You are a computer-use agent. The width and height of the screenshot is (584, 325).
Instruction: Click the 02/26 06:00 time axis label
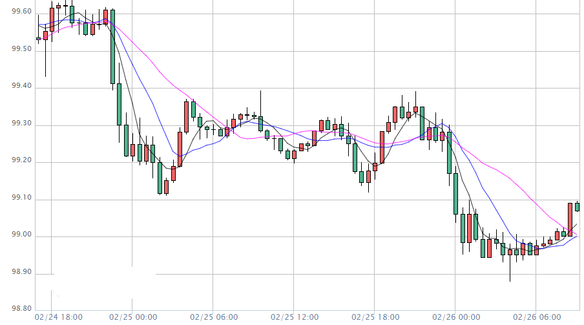(537, 318)
